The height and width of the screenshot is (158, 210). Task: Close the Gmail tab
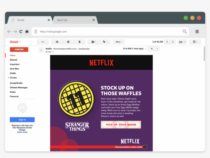click(49, 20)
